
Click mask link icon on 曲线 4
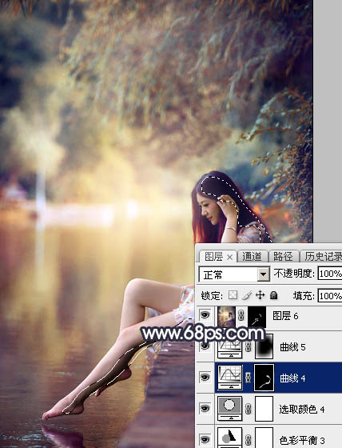[248, 378]
